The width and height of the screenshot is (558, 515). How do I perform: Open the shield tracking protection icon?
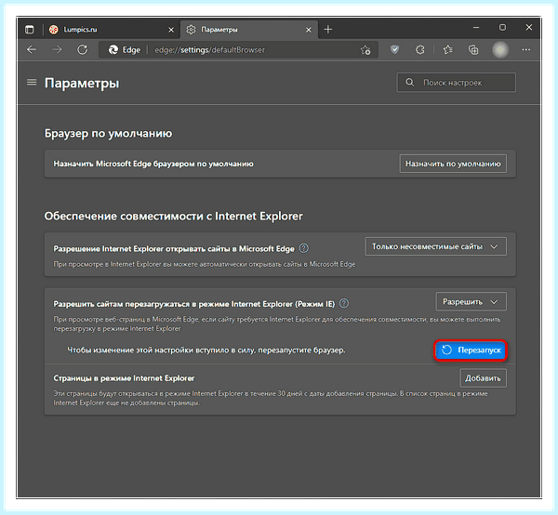pos(394,49)
